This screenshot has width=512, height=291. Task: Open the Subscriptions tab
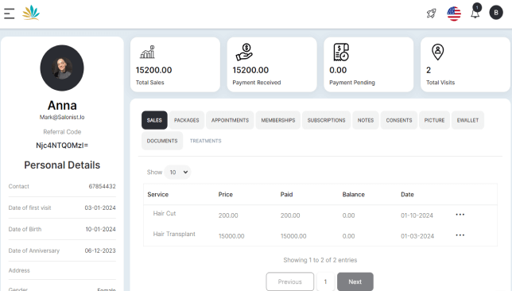pyautogui.click(x=326, y=120)
